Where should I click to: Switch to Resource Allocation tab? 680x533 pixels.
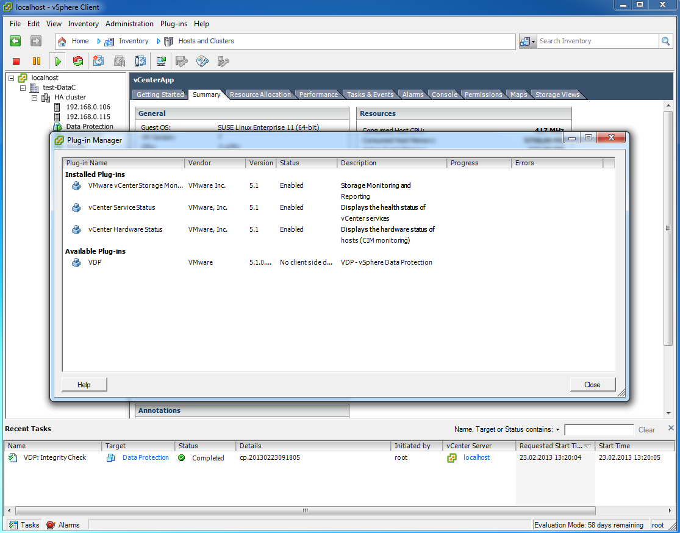click(260, 95)
